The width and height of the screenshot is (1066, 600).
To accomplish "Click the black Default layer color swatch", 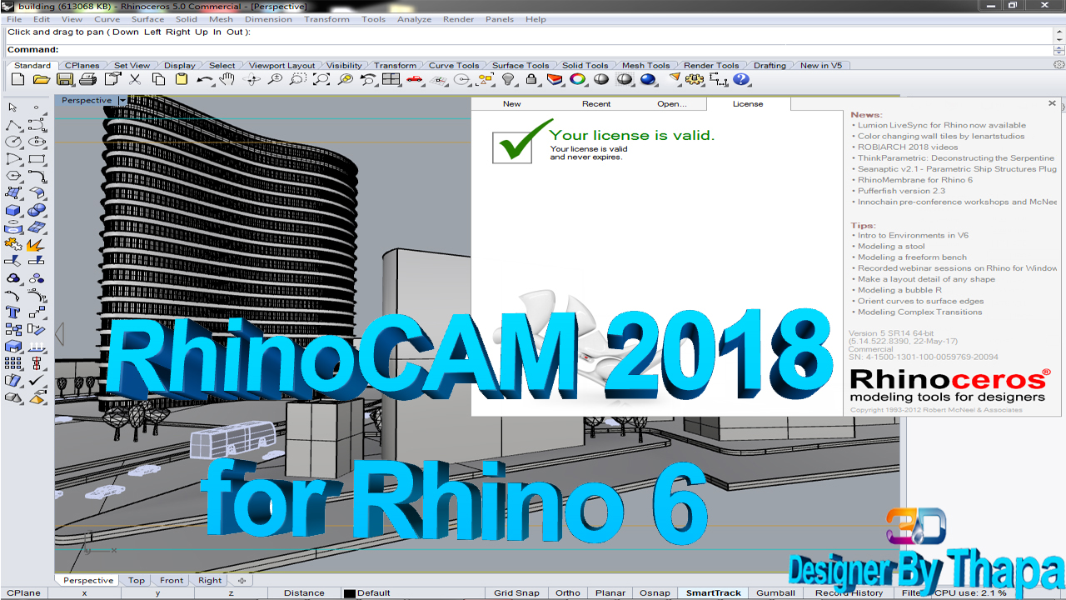I will click(350, 593).
